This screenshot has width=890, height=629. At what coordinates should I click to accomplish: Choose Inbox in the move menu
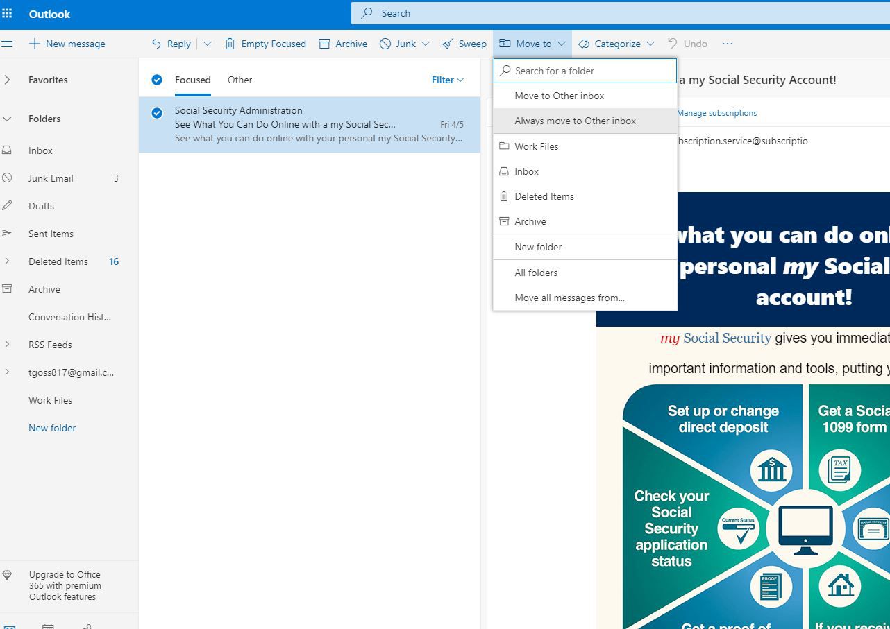point(585,171)
